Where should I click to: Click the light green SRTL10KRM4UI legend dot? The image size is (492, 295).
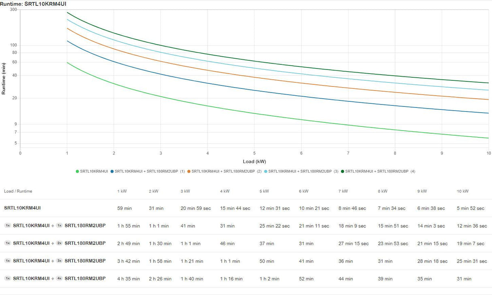pyautogui.click(x=77, y=171)
